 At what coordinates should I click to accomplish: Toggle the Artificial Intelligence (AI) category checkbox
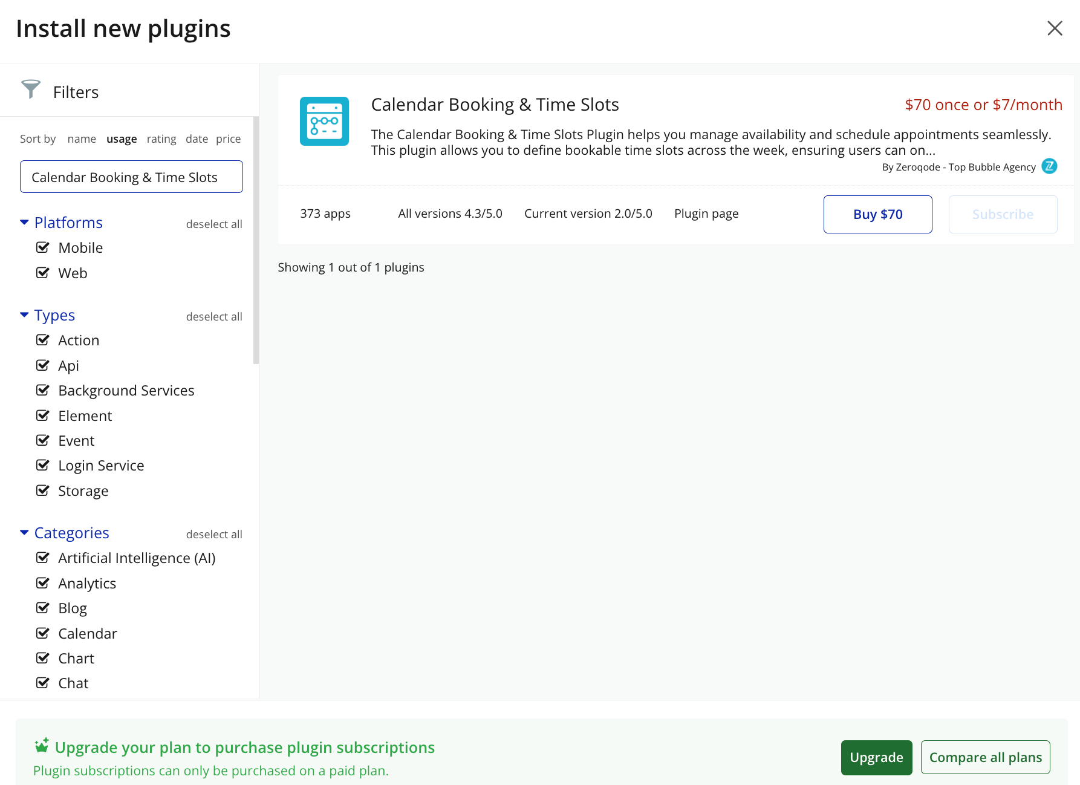(x=43, y=558)
